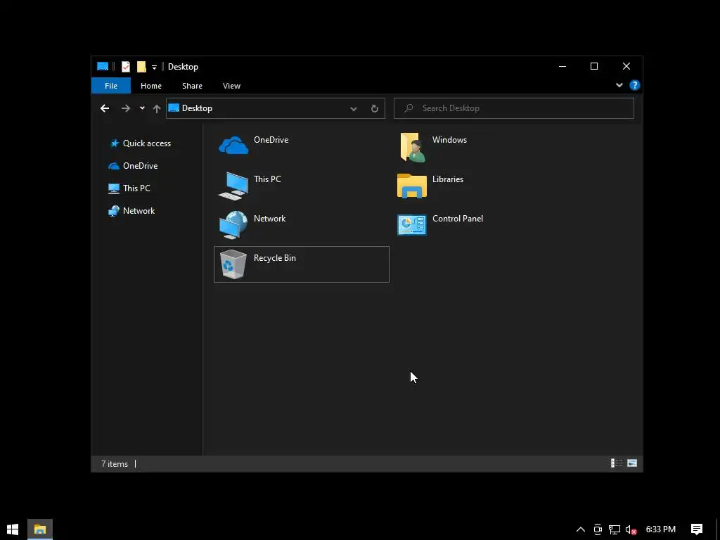Click the OneDrive cloud icon in sidebar
This screenshot has width=720, height=540.
pos(113,166)
